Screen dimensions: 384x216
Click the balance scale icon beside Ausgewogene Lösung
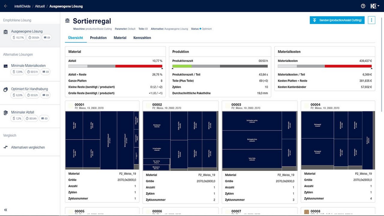[x=6, y=31]
